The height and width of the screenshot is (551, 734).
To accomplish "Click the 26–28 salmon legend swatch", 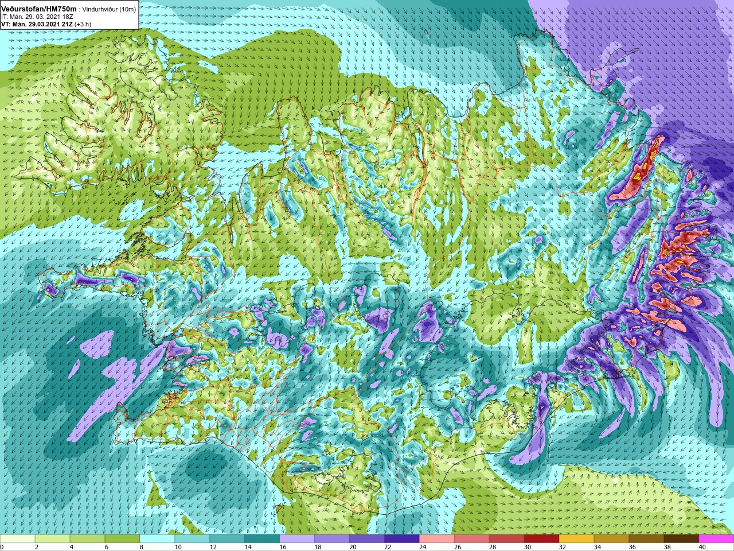I will 472,538.
